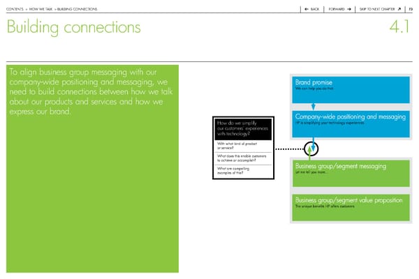
Task: Select the Building Connections breadcrumb
Action: tap(78, 8)
